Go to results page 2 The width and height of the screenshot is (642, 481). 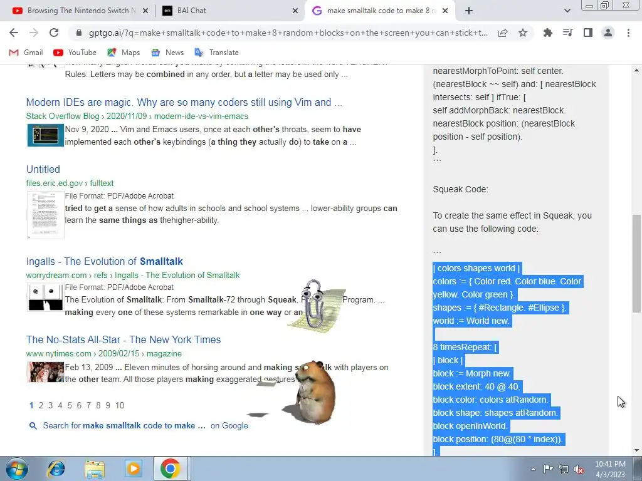41,405
